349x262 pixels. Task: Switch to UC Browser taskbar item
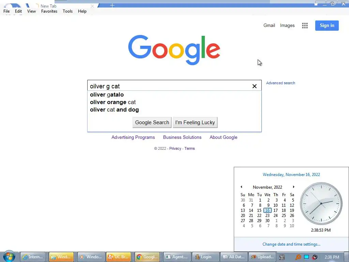click(x=119, y=257)
